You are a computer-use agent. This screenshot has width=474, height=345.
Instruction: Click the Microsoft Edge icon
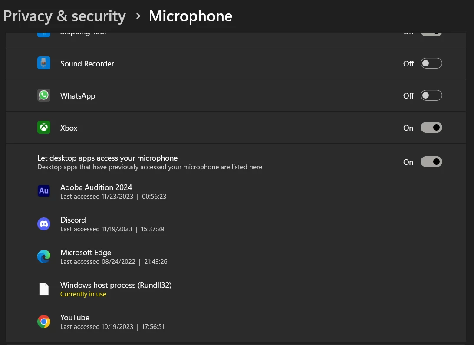tap(44, 256)
